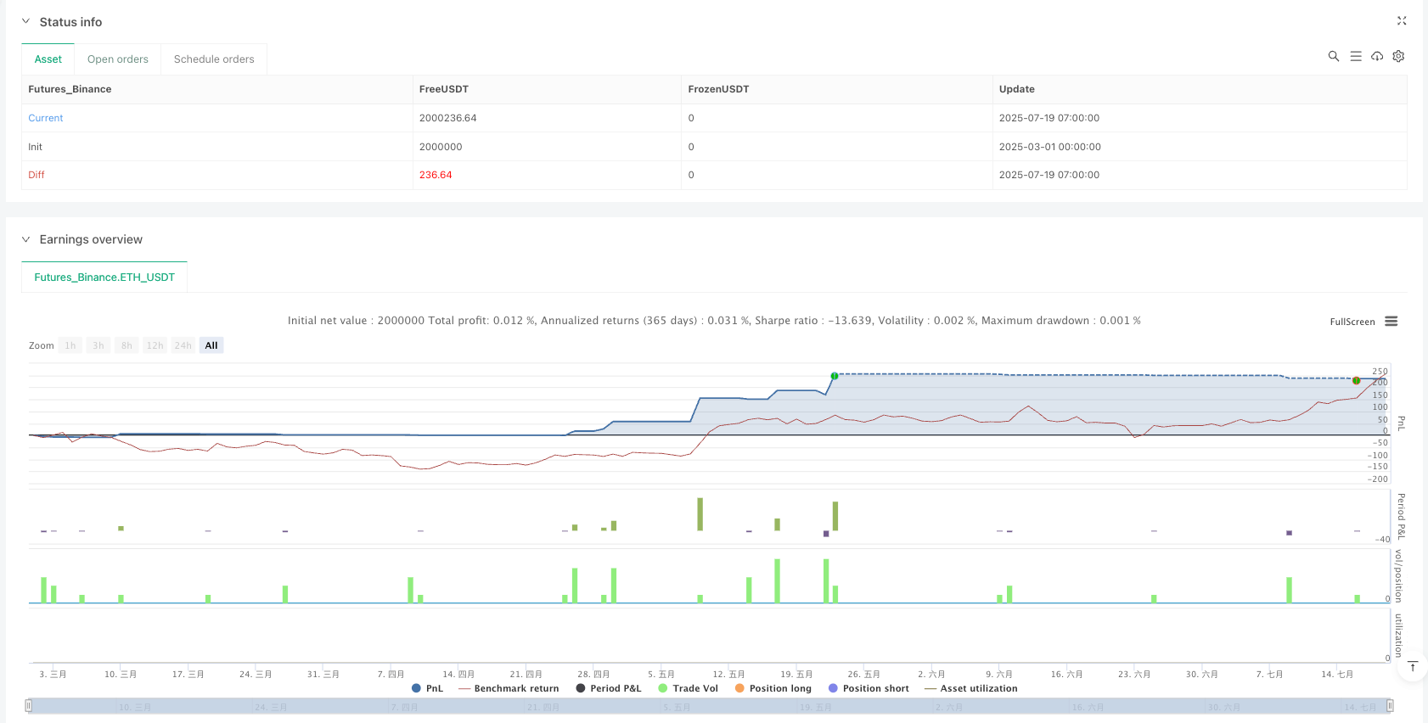Click the cloud download icon
The image size is (1428, 723).
1376,56
